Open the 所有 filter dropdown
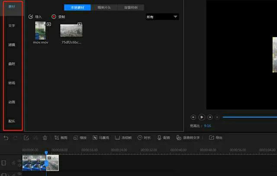The width and height of the screenshot is (277, 176). (162, 17)
